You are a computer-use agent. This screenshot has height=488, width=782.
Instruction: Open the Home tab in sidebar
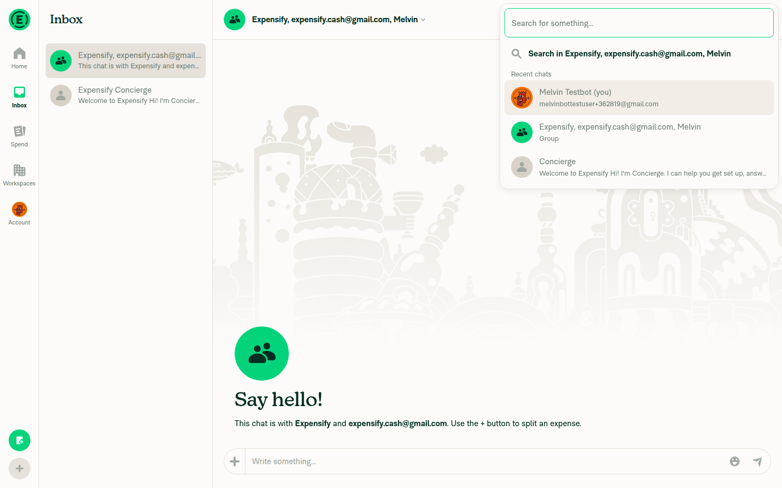(x=19, y=59)
